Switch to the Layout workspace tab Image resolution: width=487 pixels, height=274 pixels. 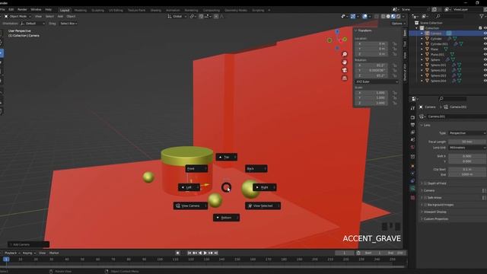tap(65, 10)
